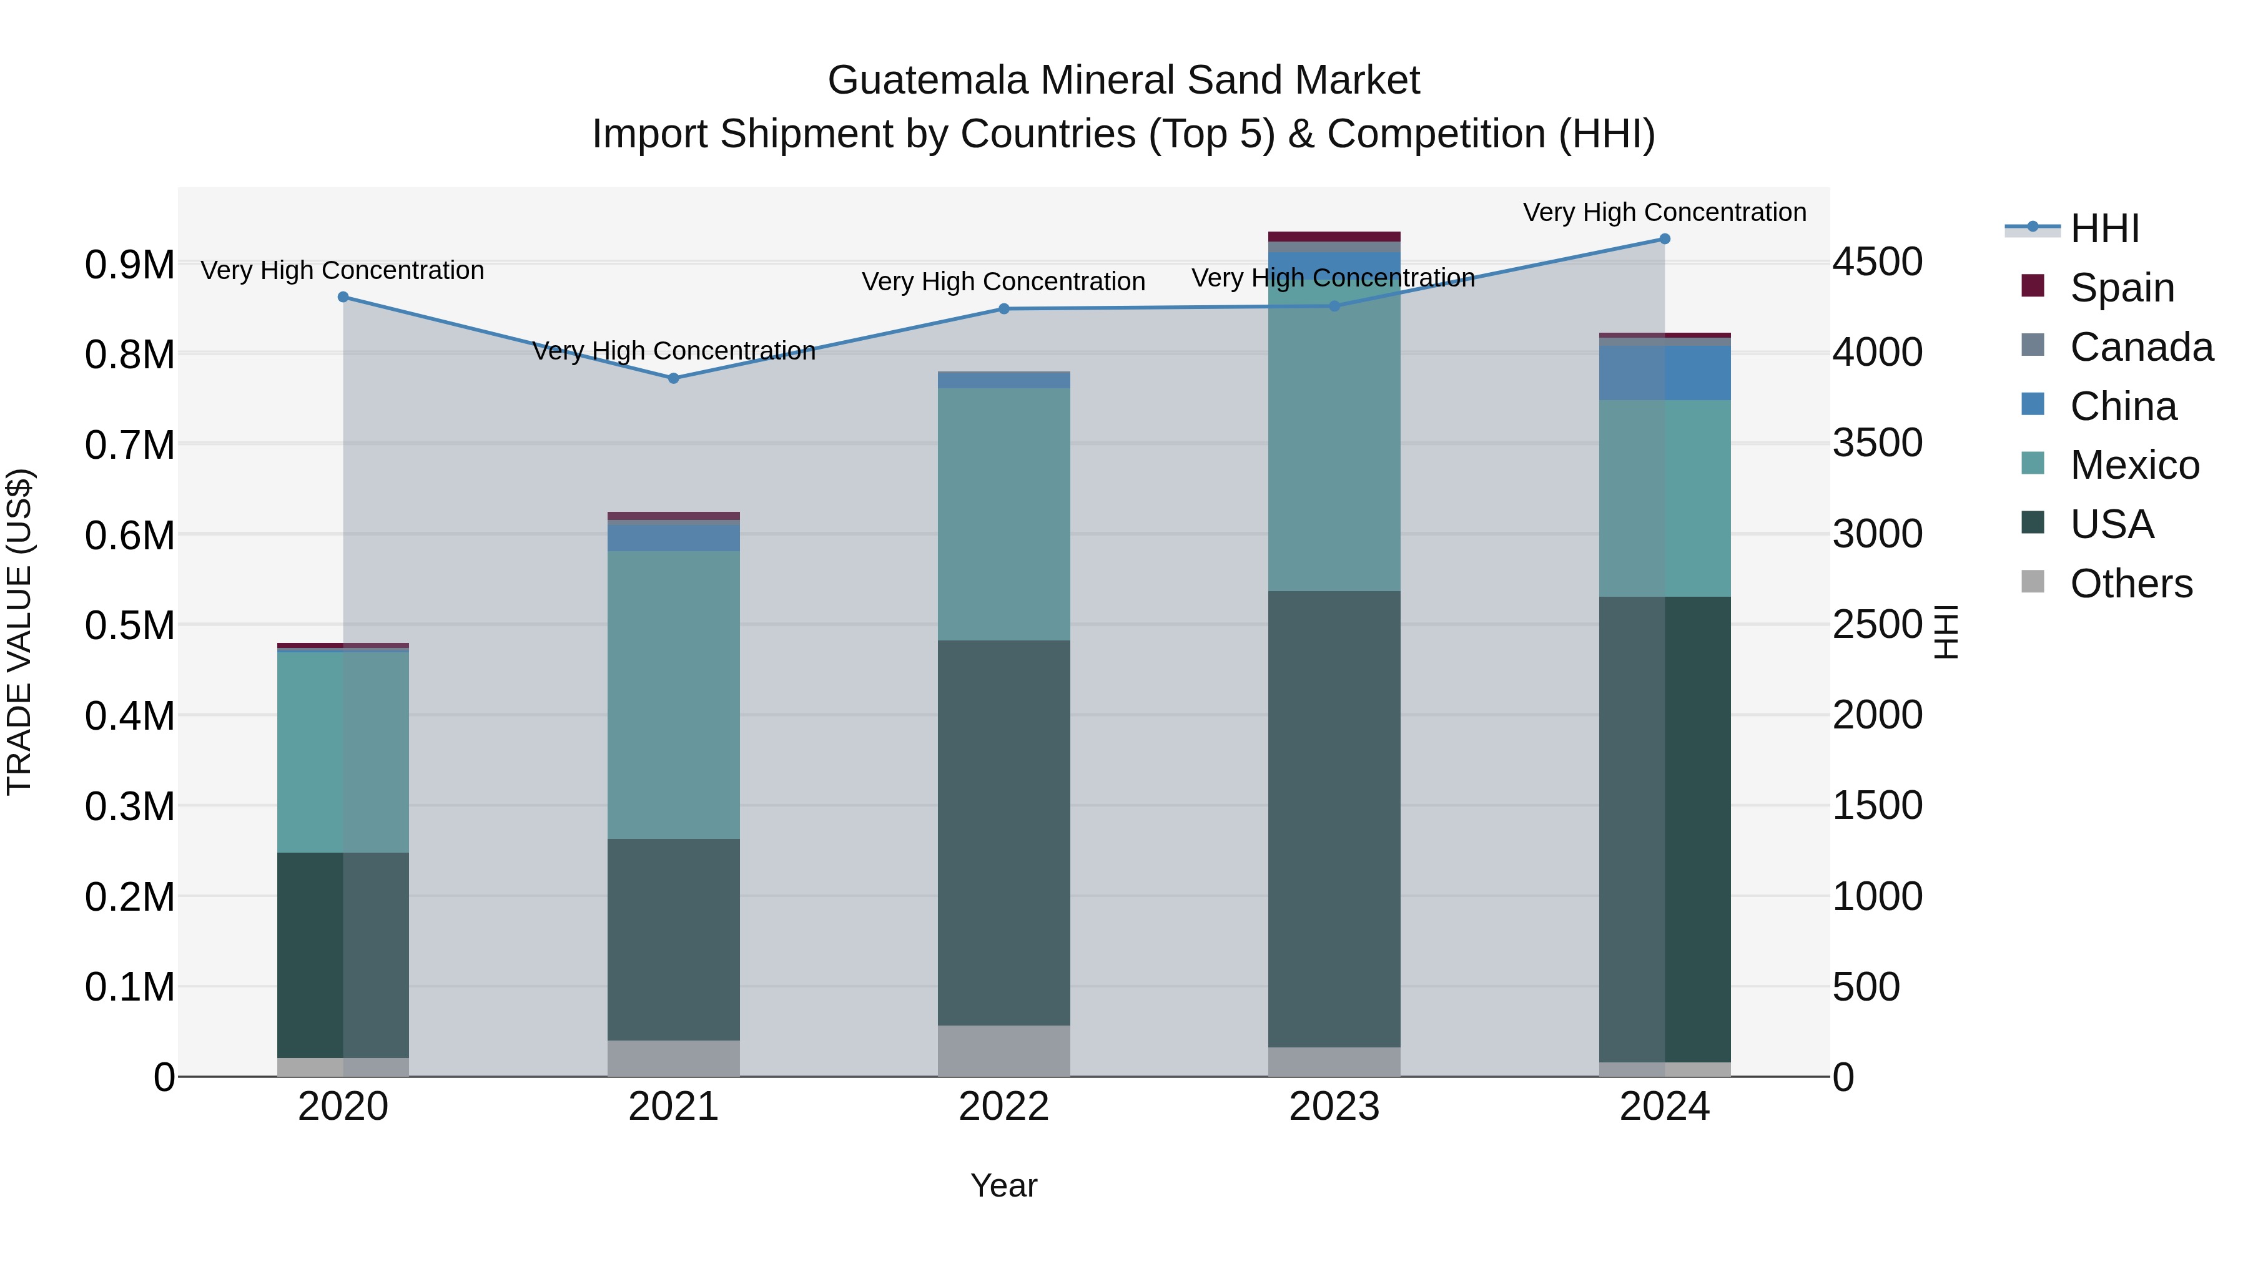Click the 2024 'Very High Concentration' annotation

point(1665,212)
